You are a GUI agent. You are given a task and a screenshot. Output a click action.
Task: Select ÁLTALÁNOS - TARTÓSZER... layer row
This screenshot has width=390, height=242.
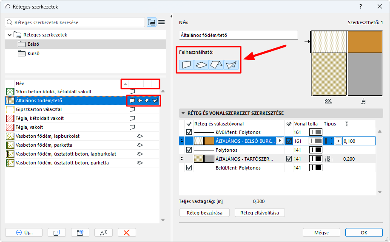click(277, 159)
